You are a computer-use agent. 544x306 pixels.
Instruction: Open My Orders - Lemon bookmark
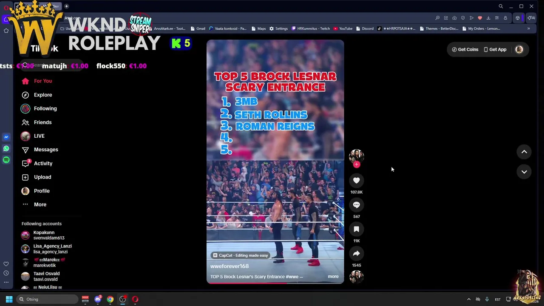pos(481,28)
